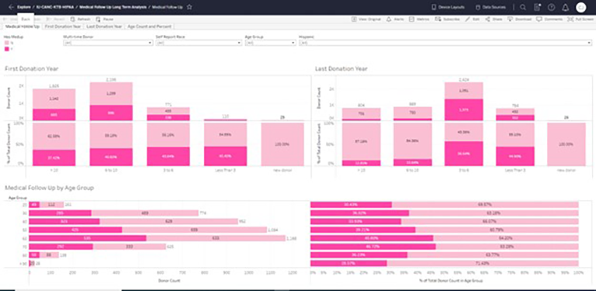Image resolution: width=596 pixels, height=291 pixels.
Task: Switch to Age Count and Percent tab
Action: point(149,26)
